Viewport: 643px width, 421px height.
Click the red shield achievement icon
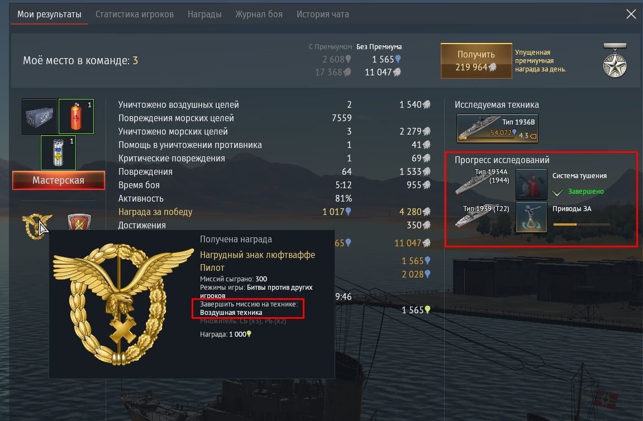point(79,222)
